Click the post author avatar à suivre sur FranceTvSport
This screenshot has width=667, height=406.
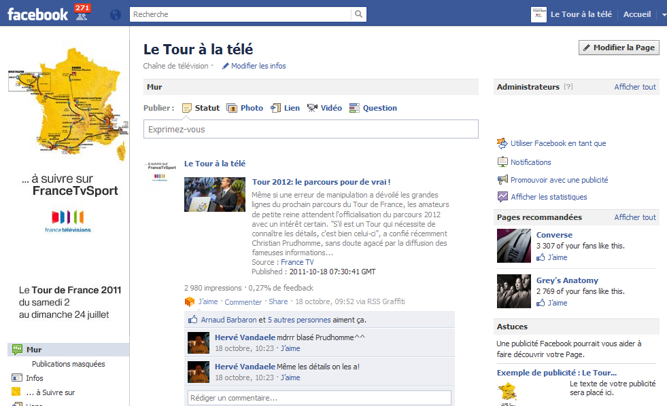pos(161,173)
